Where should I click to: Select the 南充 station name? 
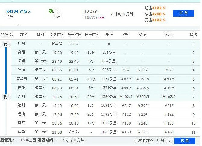click(x=21, y=123)
